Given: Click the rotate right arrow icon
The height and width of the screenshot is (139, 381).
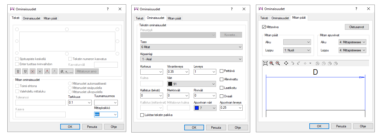Looking at the screenshot, I should point(299,63).
